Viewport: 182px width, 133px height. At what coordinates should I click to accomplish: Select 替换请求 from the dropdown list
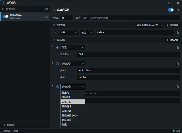click(x=73, y=106)
